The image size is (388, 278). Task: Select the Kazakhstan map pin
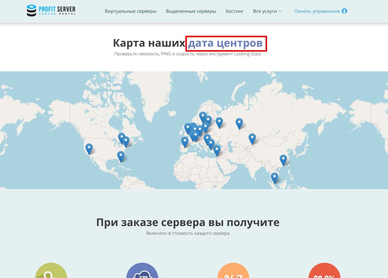coord(252,139)
